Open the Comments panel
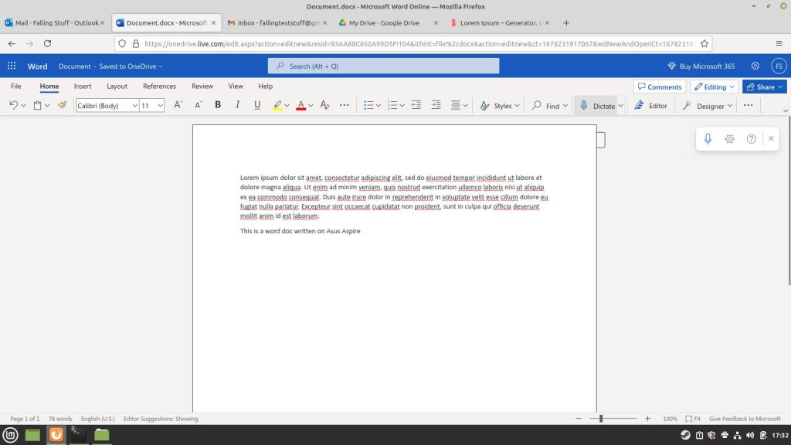Screen dimensions: 791x445 (660, 87)
